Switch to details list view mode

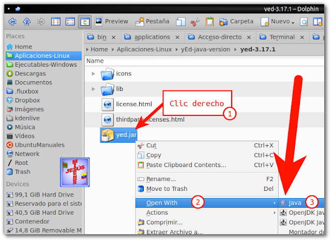point(70,22)
